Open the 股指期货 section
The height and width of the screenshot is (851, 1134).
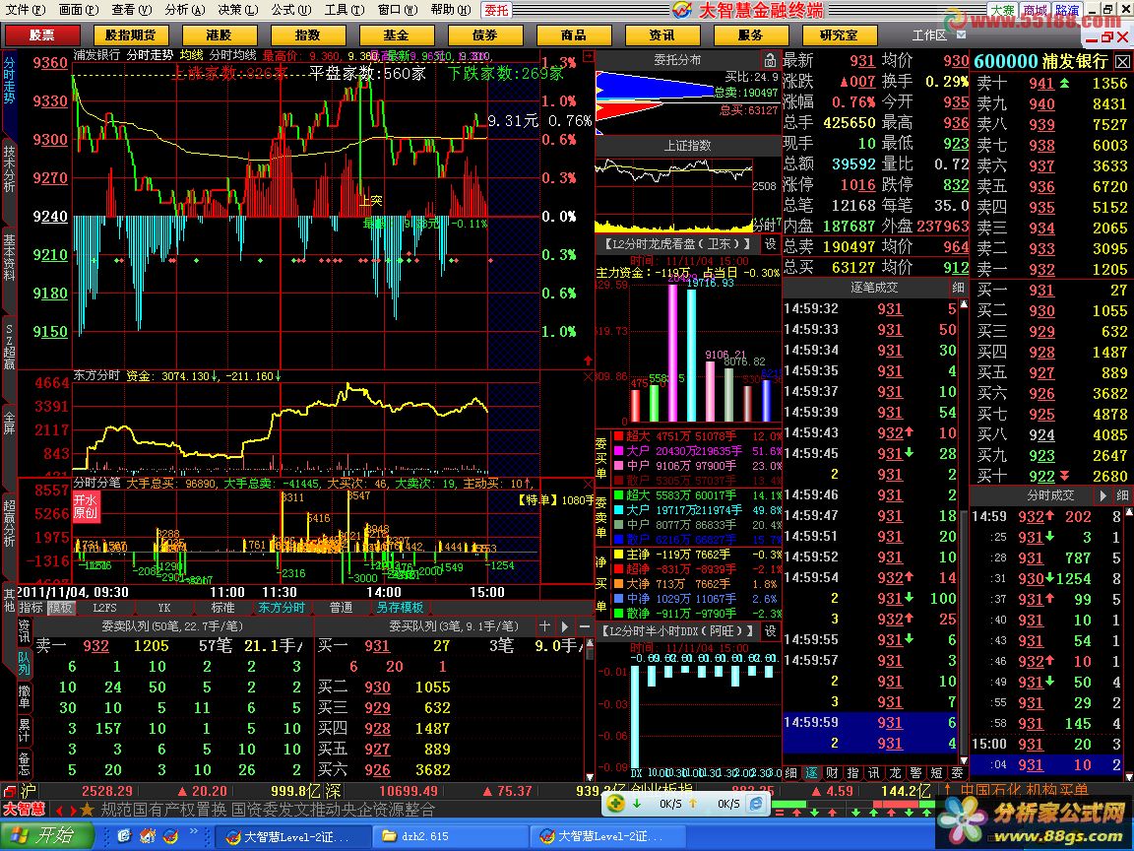click(x=130, y=34)
